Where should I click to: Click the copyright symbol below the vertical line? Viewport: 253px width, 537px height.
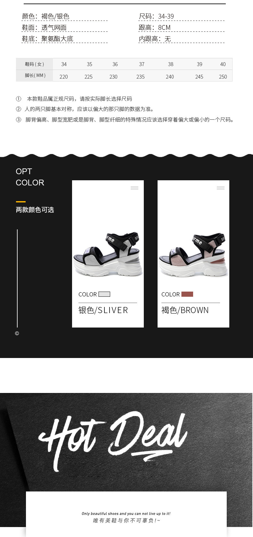(x=17, y=333)
